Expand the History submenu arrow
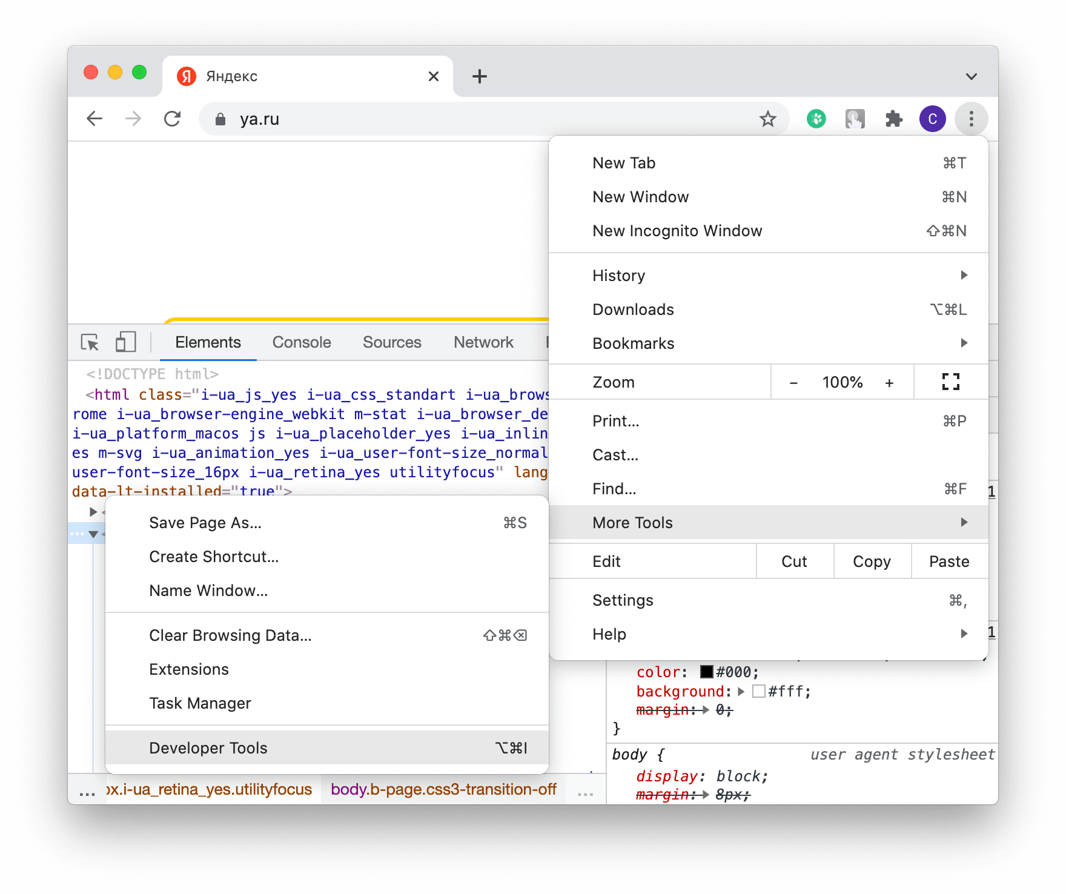 tap(964, 275)
